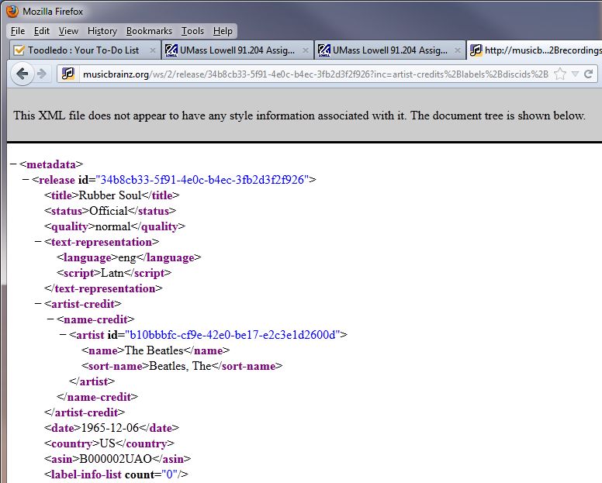Close the second UMass Lowell 91.204 tab
The height and width of the screenshot is (483, 602).
click(x=457, y=50)
